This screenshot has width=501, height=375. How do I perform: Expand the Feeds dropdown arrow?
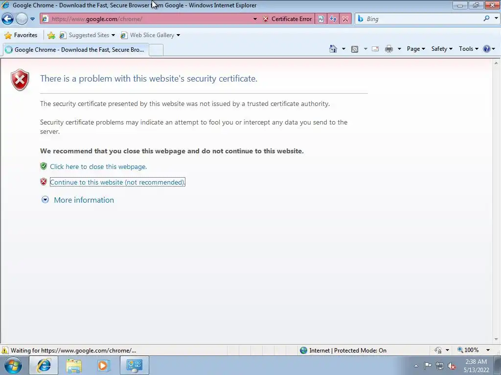[365, 49]
